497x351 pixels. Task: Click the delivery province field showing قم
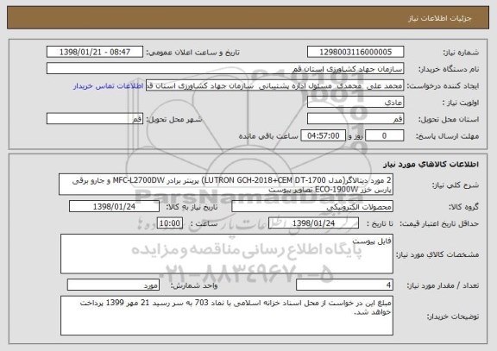point(355,119)
